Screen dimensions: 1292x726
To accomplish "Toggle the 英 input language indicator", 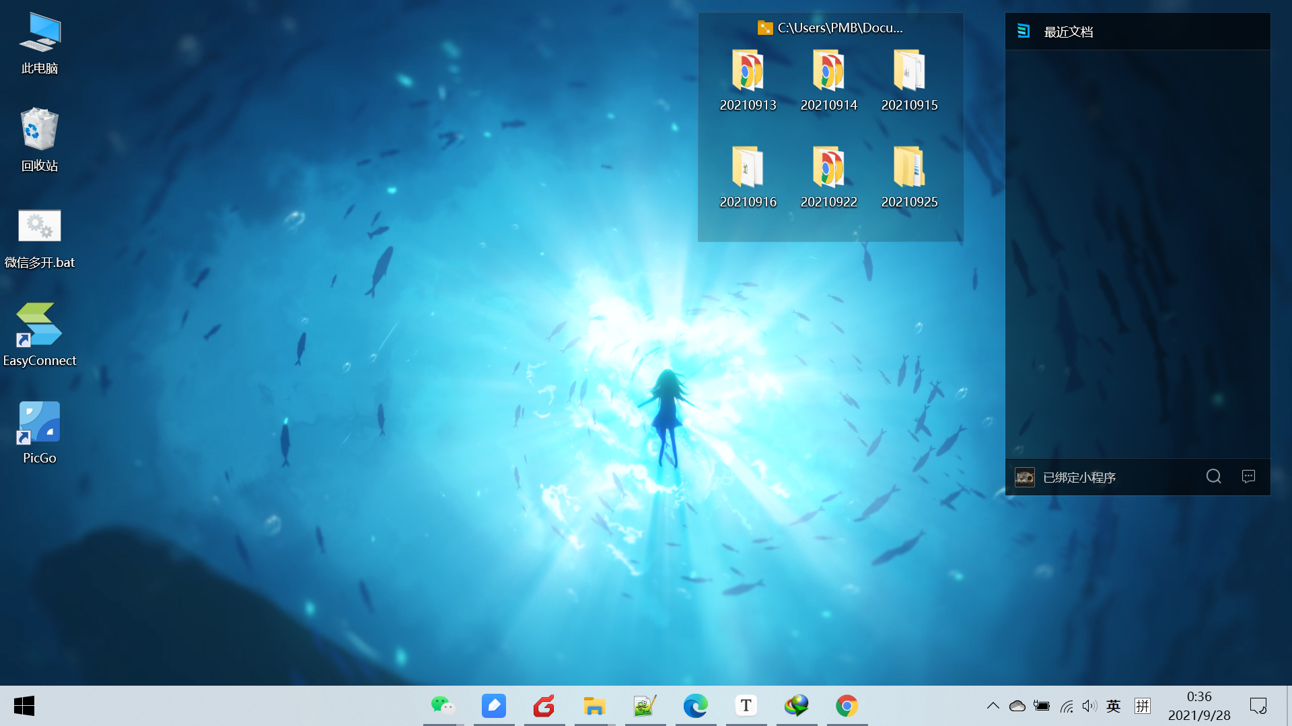I will point(1114,706).
